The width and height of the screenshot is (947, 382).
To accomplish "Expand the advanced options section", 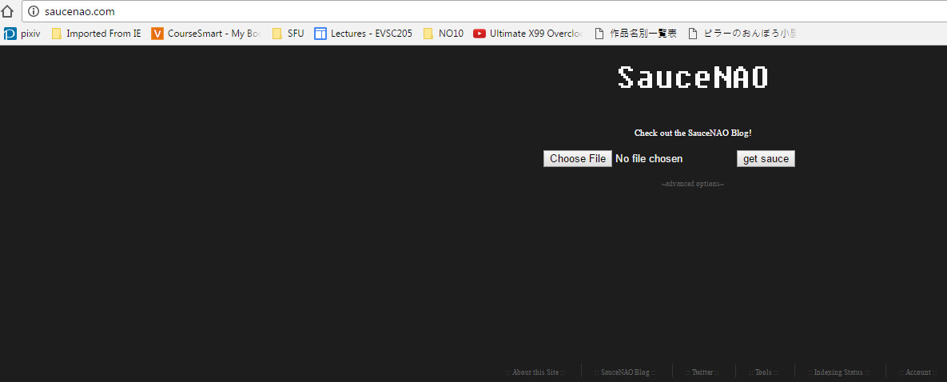I will coord(693,184).
